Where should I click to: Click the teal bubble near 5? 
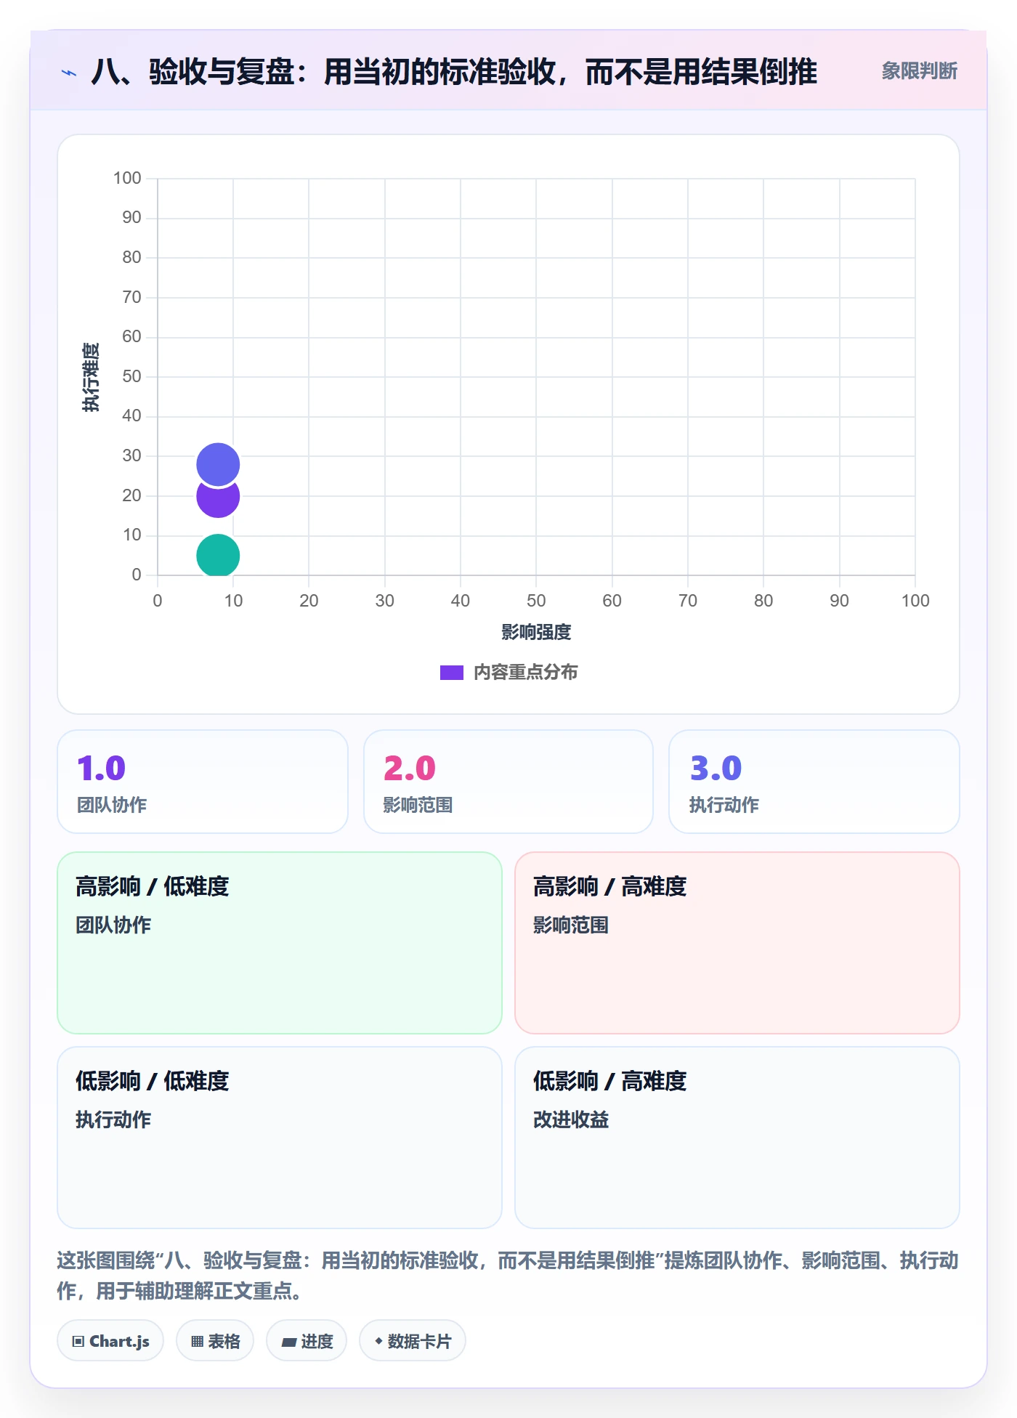coord(218,556)
